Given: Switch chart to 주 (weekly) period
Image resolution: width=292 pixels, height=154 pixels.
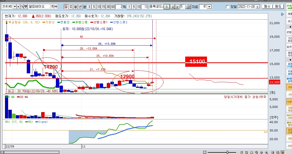Looking at the screenshot, I should (x=71, y=7).
